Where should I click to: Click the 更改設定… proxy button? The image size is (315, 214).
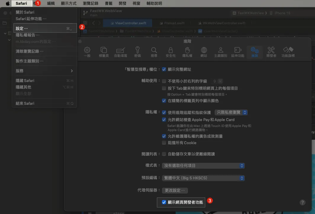pyautogui.click(x=175, y=190)
